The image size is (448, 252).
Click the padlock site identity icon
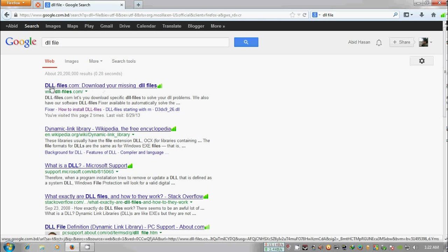point(15,15)
